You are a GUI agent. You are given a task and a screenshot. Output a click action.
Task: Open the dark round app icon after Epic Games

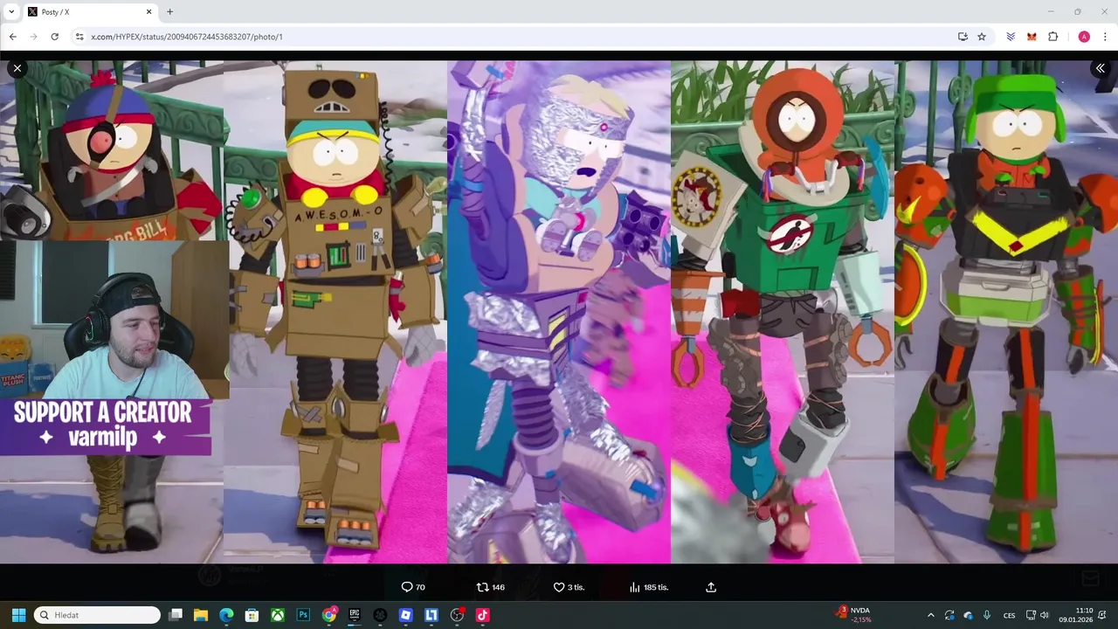(380, 615)
